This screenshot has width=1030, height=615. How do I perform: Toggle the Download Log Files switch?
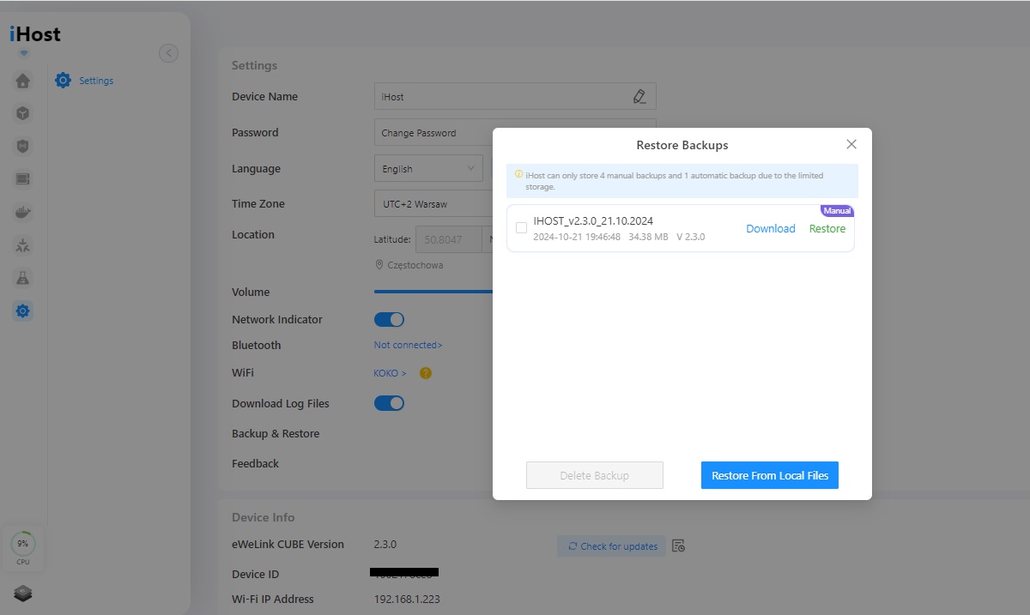click(x=389, y=403)
